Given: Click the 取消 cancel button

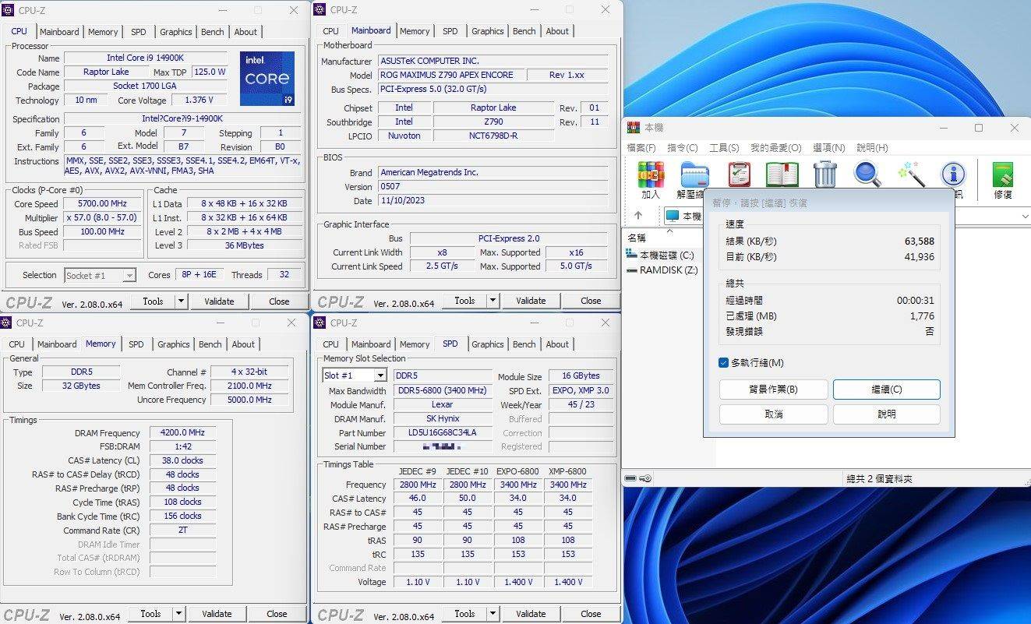Looking at the screenshot, I should 772,414.
